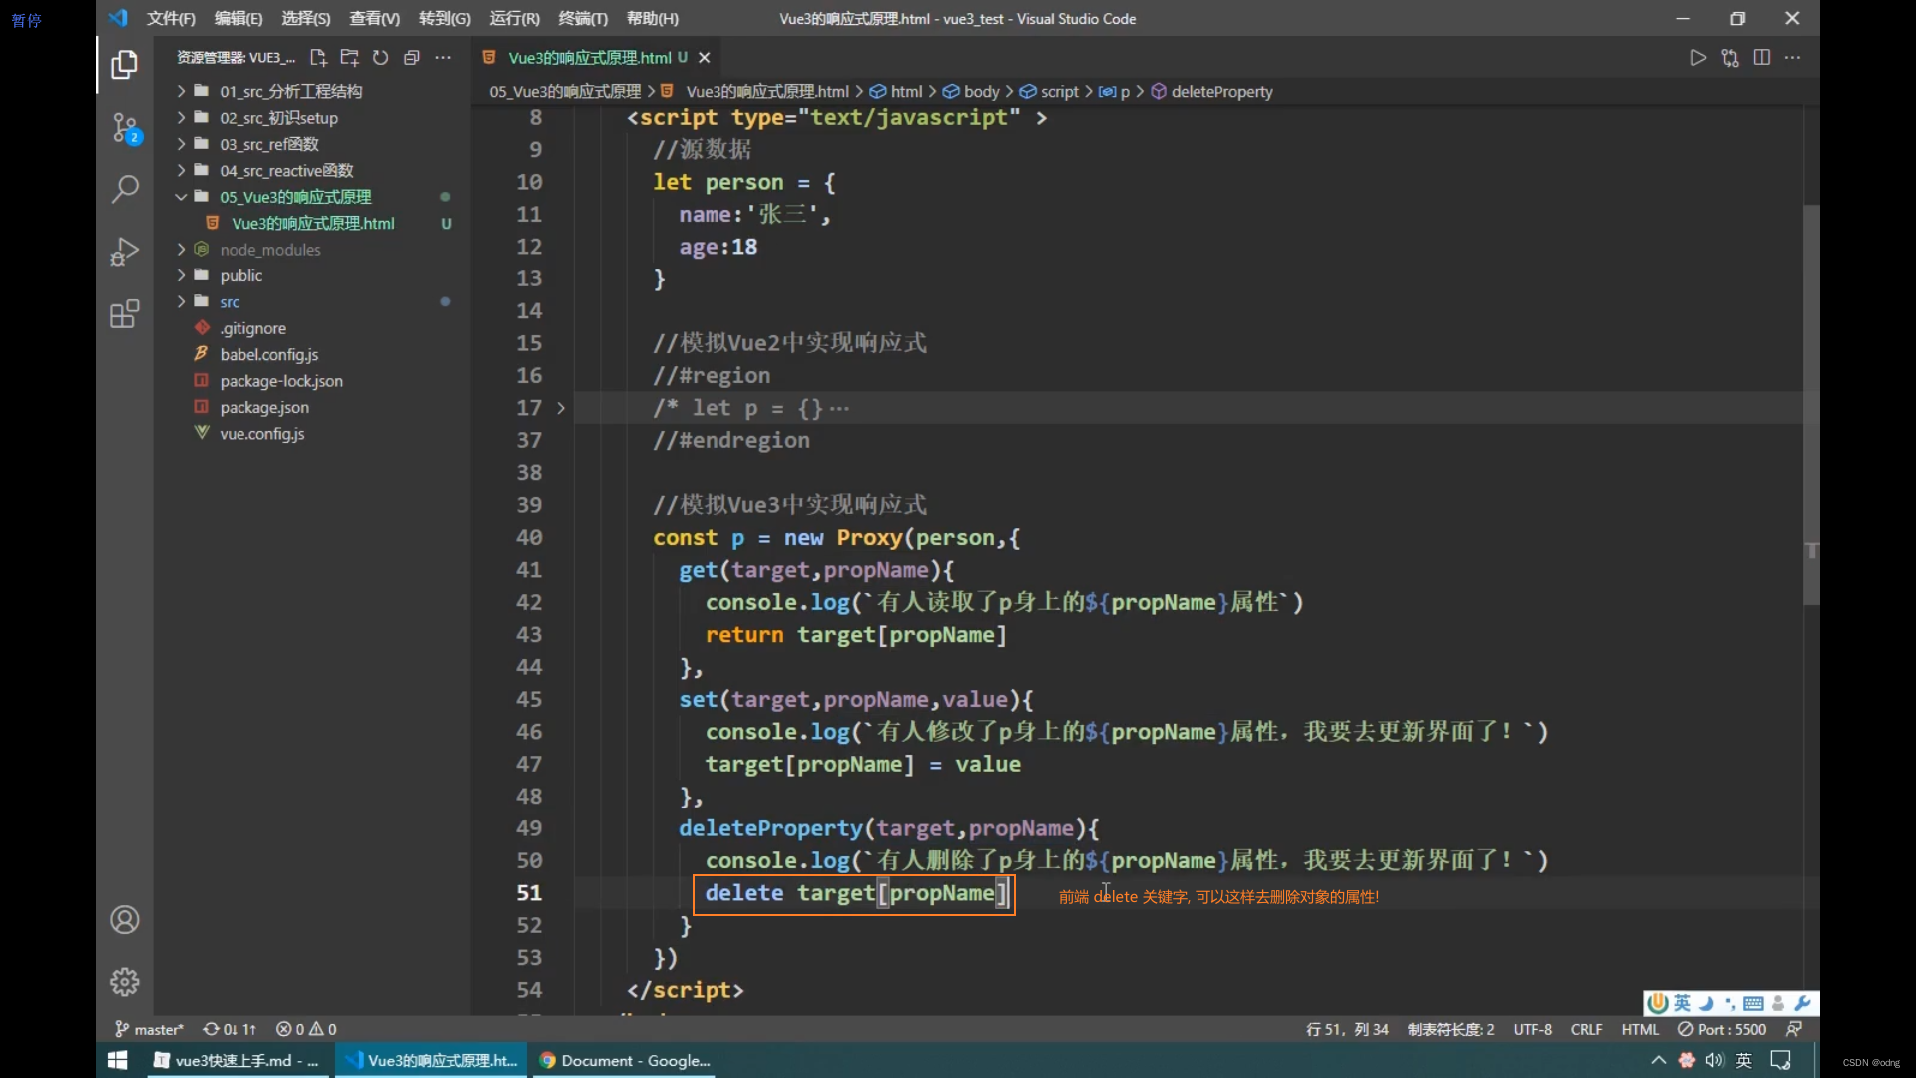Viewport: 1916px width, 1078px height.
Task: Show hidden system tray icons
Action: [1658, 1060]
